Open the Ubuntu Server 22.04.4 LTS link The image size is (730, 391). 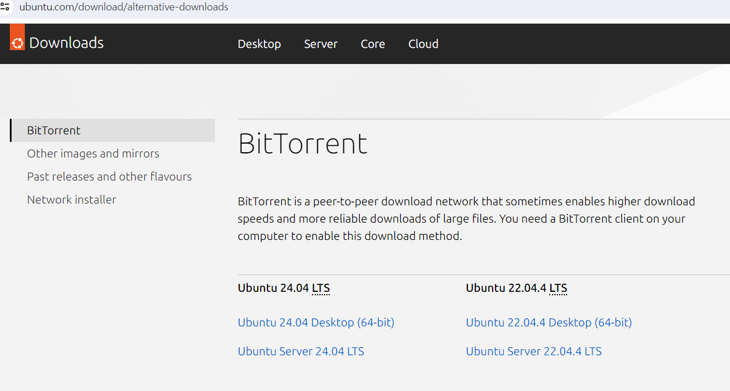[x=534, y=351]
